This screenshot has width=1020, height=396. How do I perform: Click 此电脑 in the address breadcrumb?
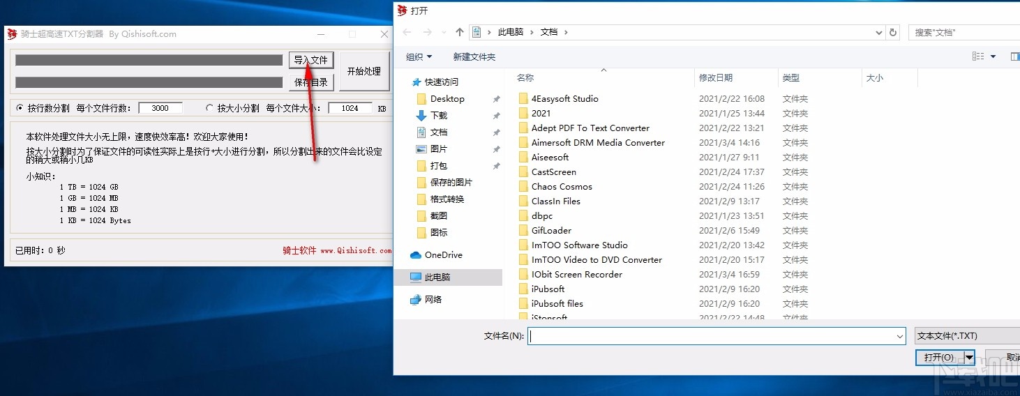click(511, 32)
